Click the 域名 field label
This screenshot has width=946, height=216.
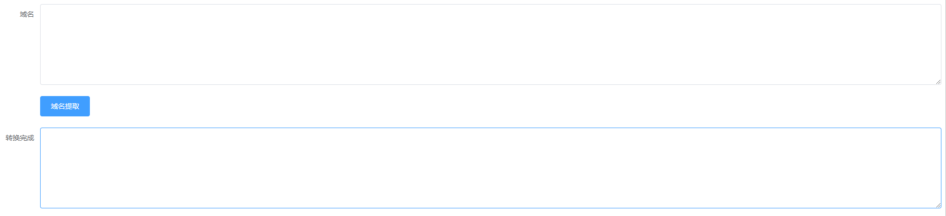tap(27, 14)
